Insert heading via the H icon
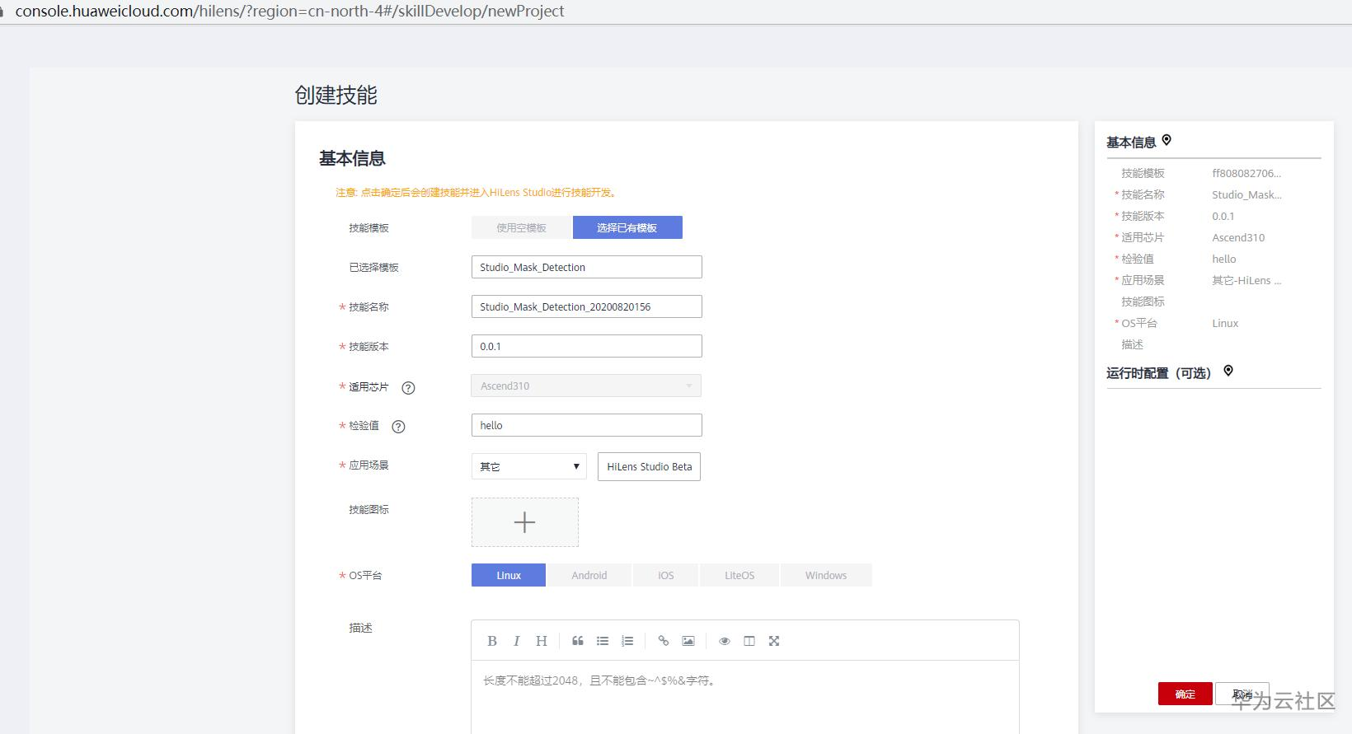Viewport: 1352px width, 734px height. click(x=542, y=641)
